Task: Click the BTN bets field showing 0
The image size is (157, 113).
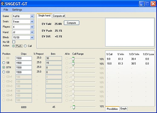Action: (x=54, y=68)
